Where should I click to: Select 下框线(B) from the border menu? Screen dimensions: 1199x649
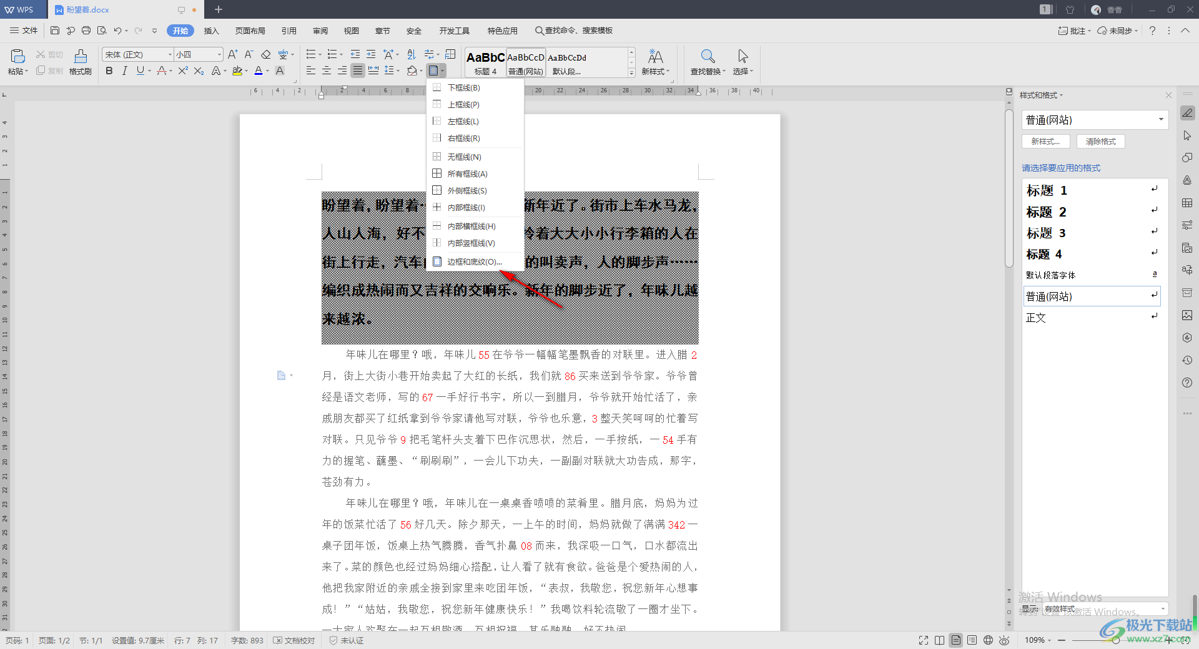pos(475,87)
